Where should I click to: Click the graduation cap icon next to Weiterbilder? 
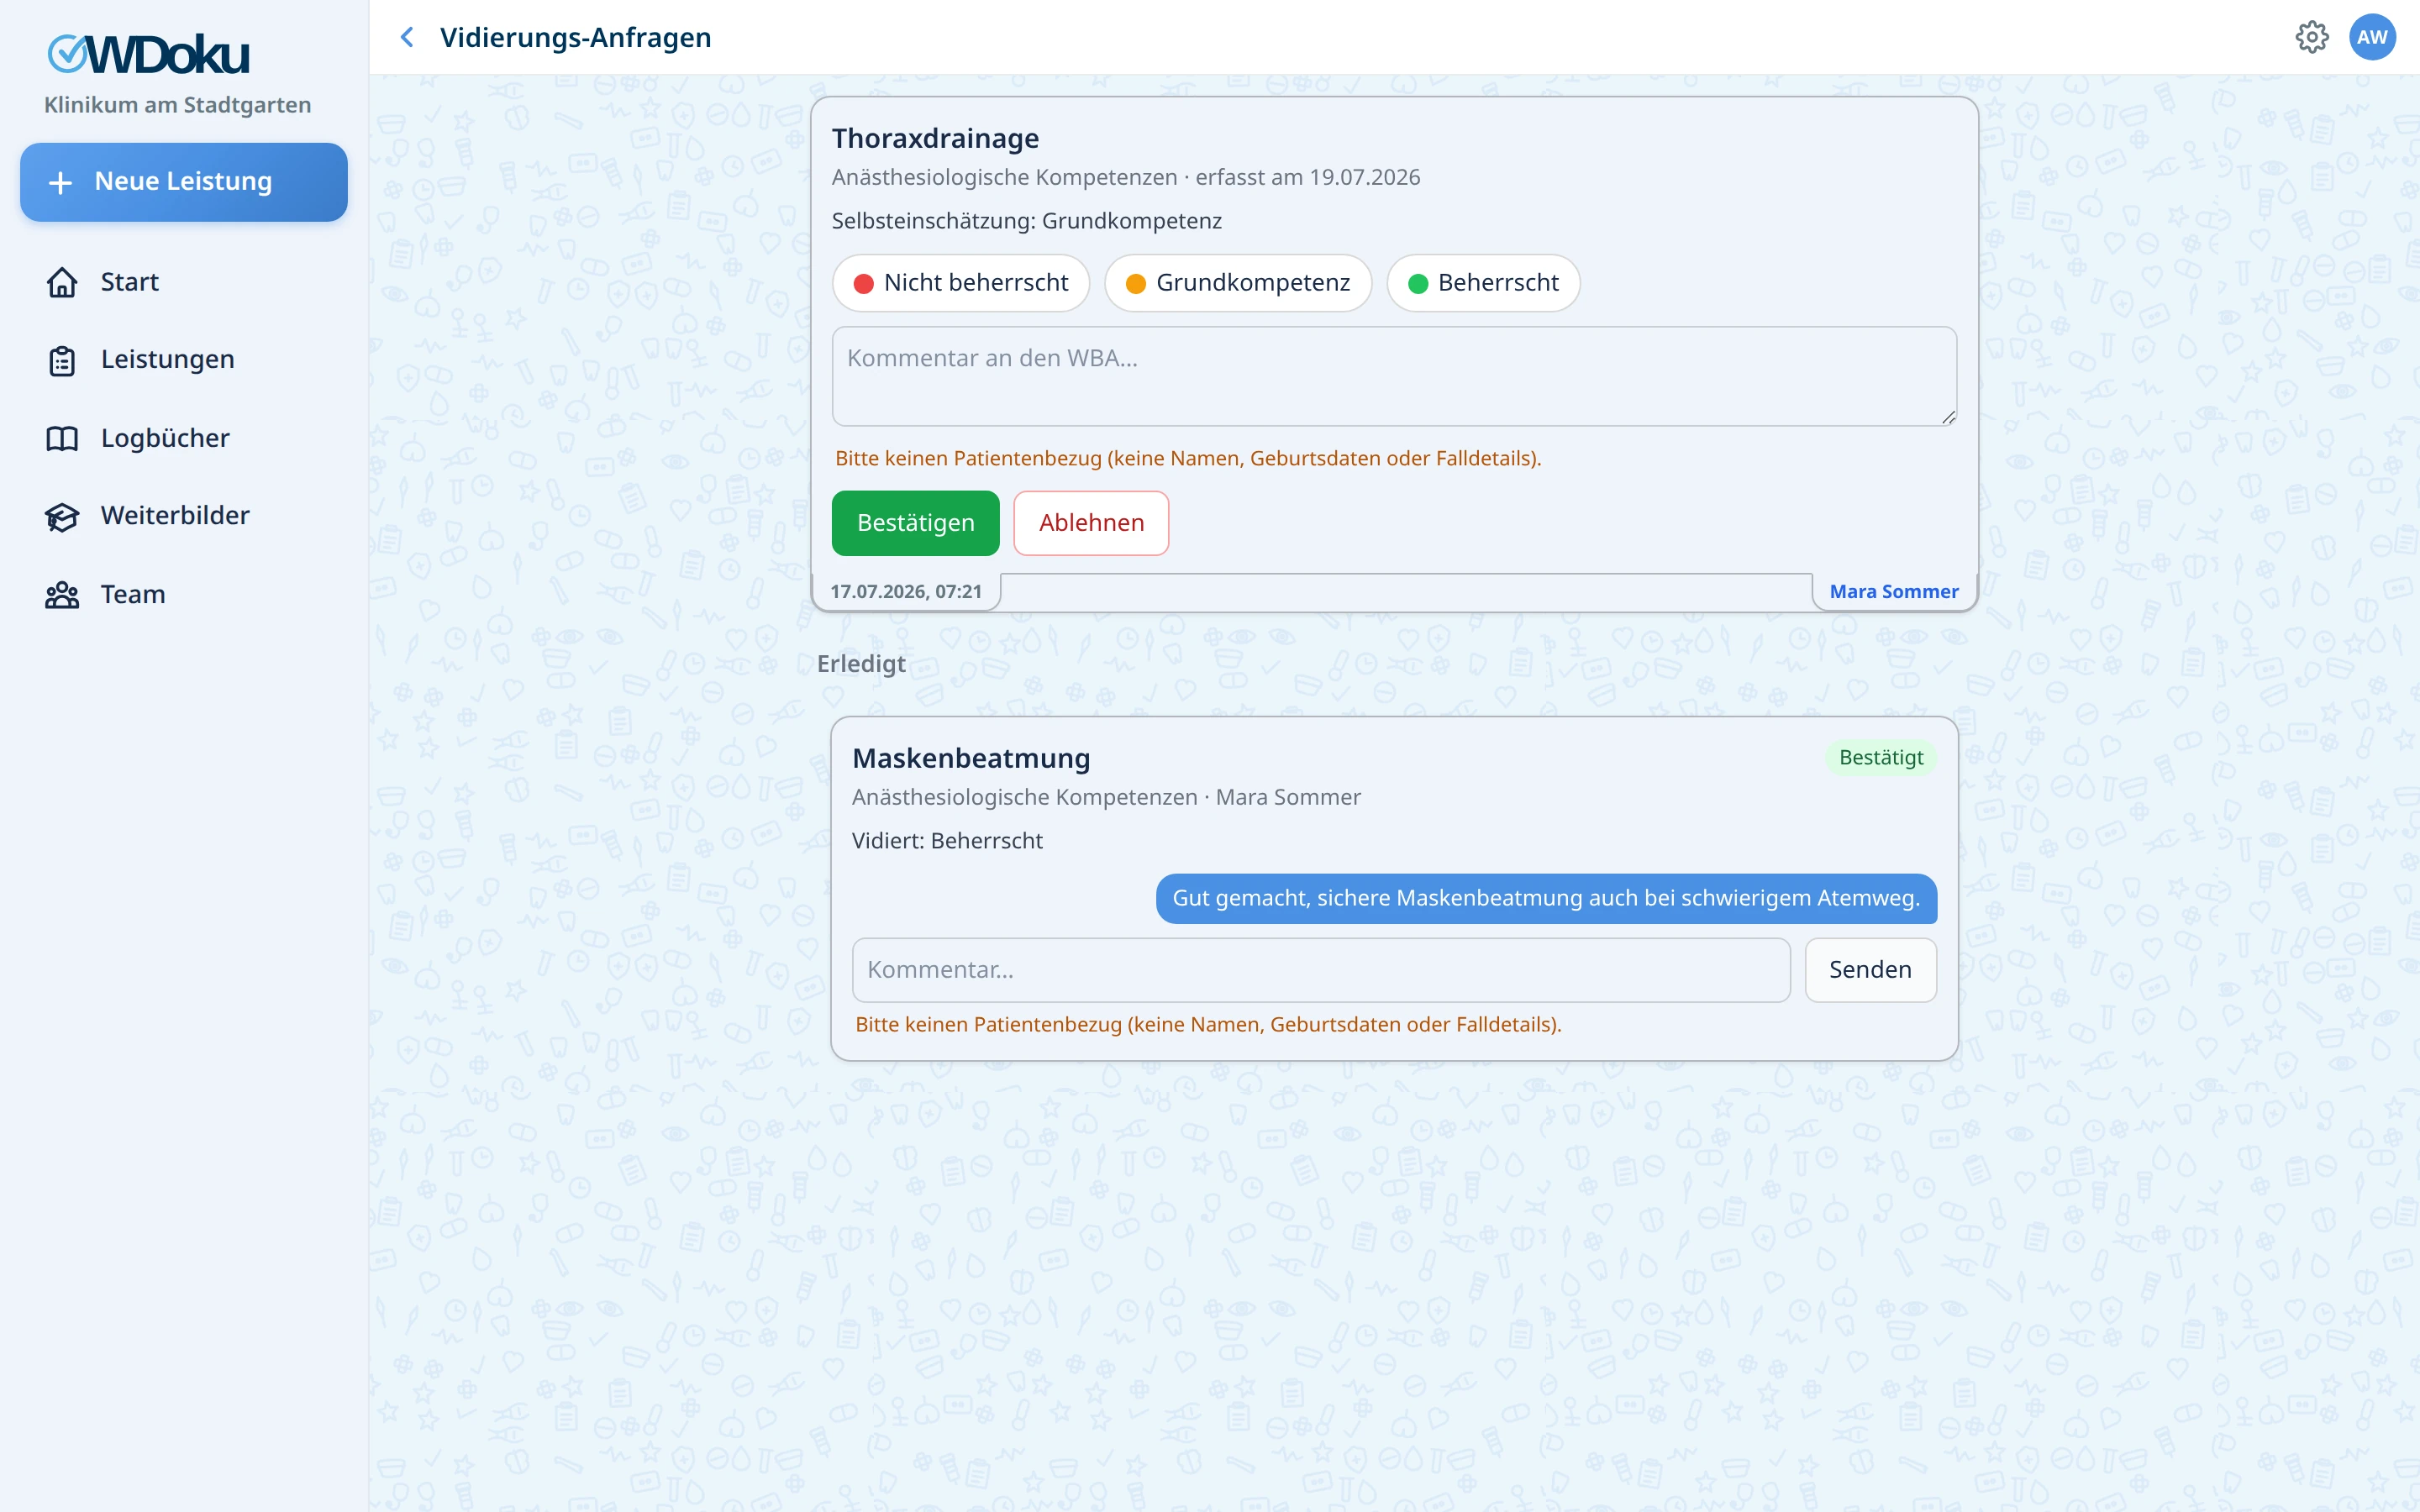pos(62,516)
